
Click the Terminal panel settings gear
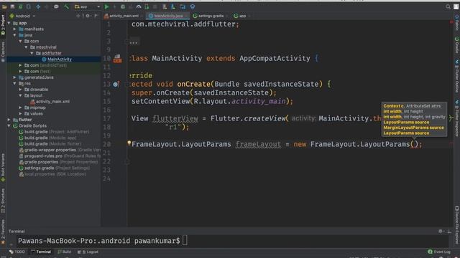pyautogui.click(x=441, y=231)
